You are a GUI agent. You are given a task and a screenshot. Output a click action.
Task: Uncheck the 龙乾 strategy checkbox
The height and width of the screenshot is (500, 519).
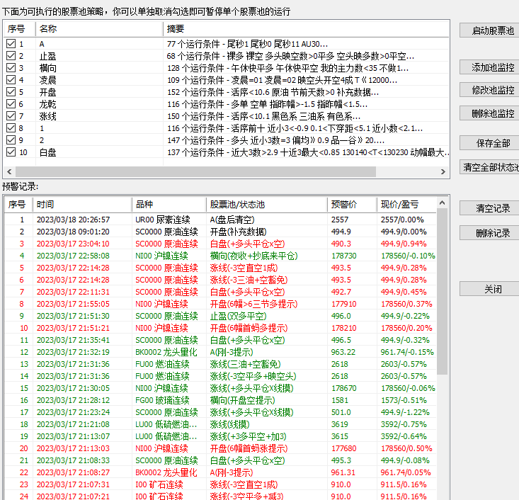[x=11, y=104]
